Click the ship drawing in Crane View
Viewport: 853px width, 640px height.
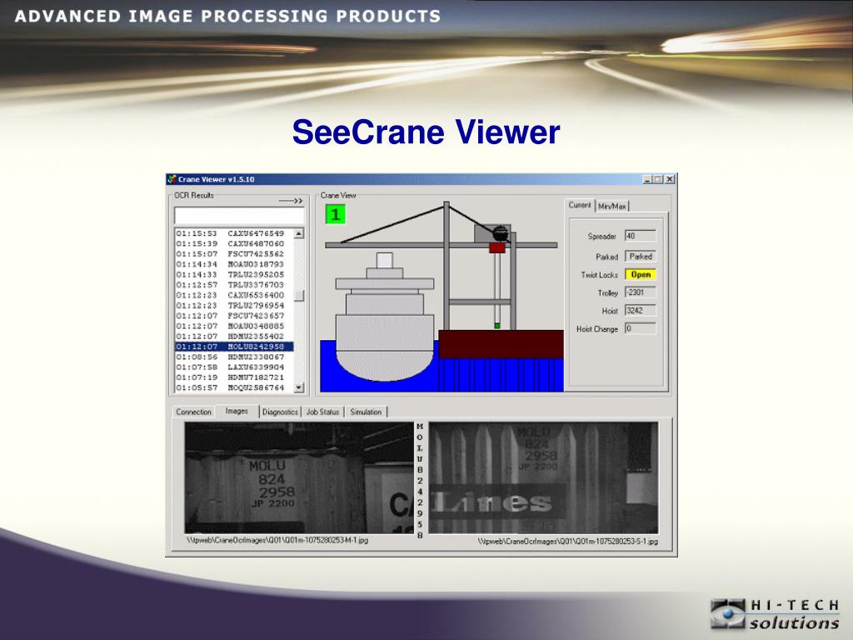click(385, 317)
